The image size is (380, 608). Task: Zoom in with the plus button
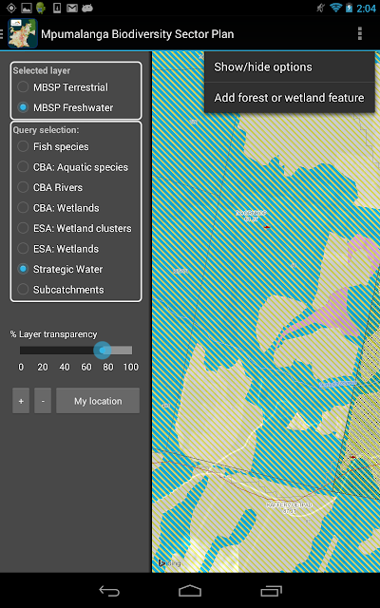21,401
